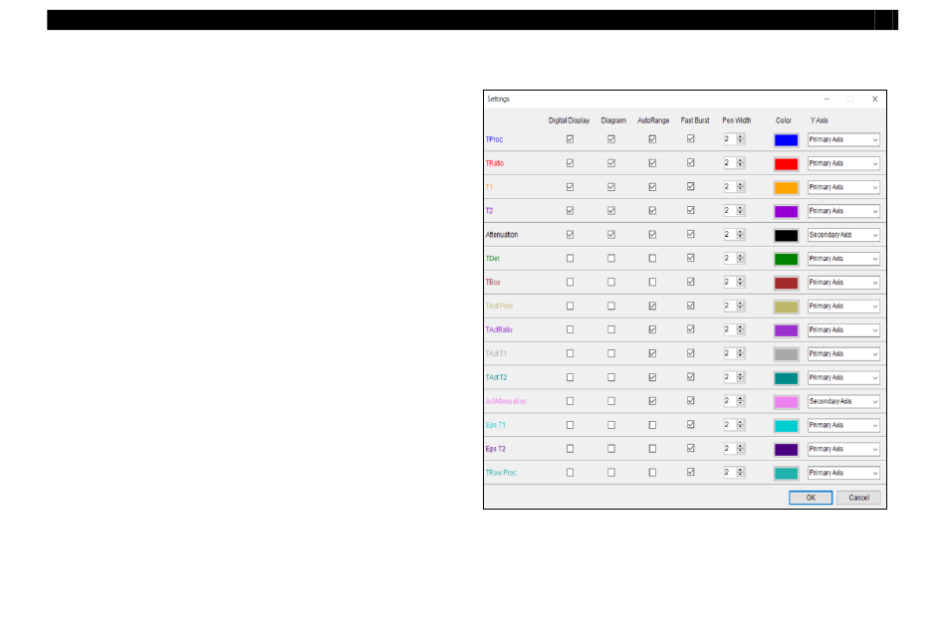The width and height of the screenshot is (946, 635).
Task: Minimize the Settings window
Action: [827, 100]
